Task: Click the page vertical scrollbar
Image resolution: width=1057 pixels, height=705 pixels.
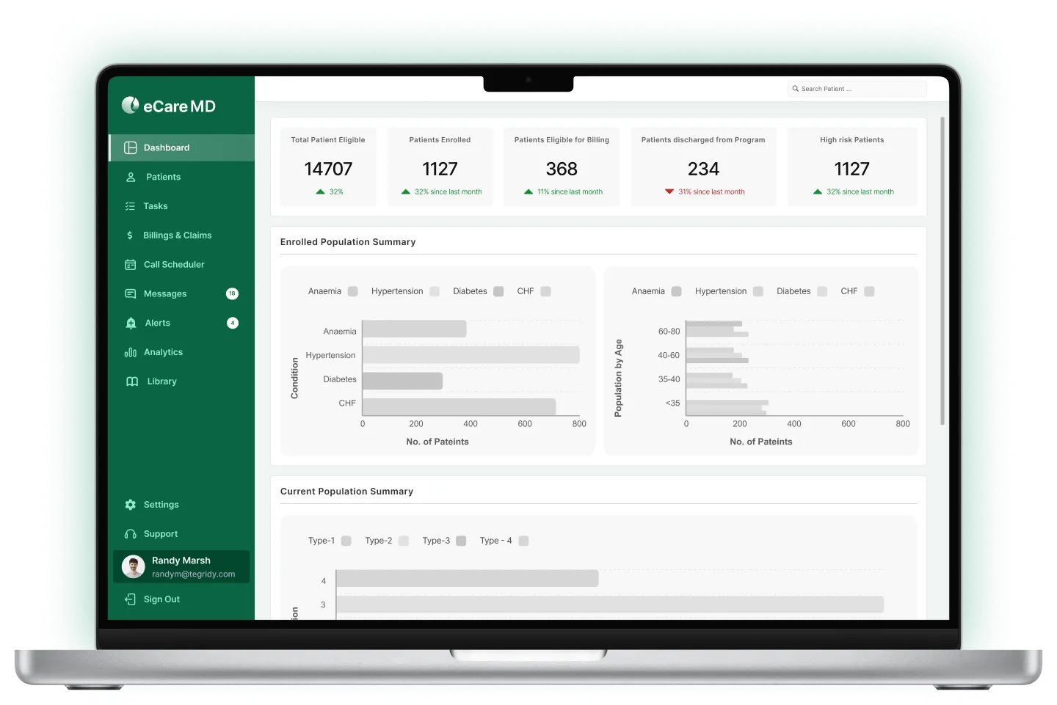Action: click(942, 270)
